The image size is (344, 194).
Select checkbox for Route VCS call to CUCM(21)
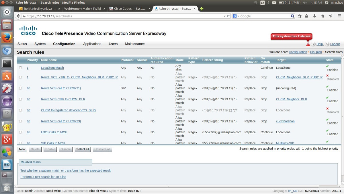pos(20,88)
